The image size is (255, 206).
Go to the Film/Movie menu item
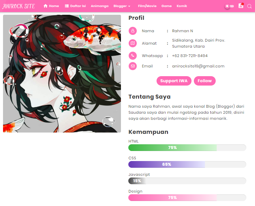pyautogui.click(x=147, y=6)
